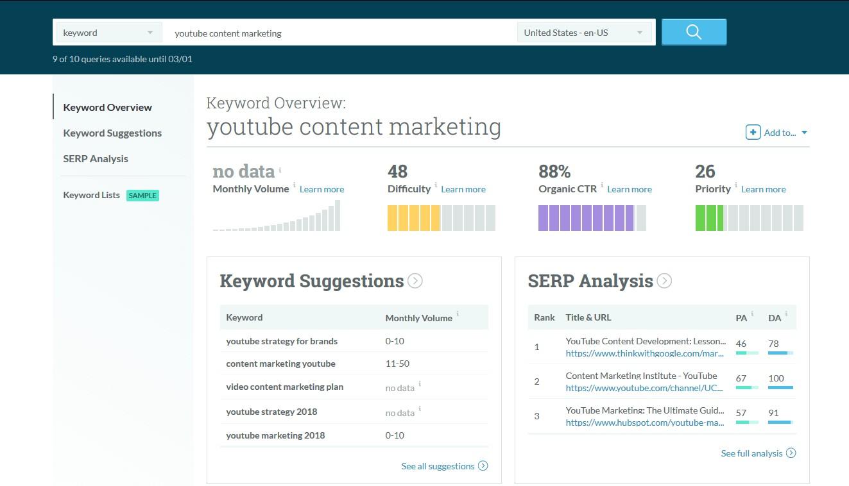The height and width of the screenshot is (486, 849).
Task: Click See all suggestions link
Action: point(438,466)
